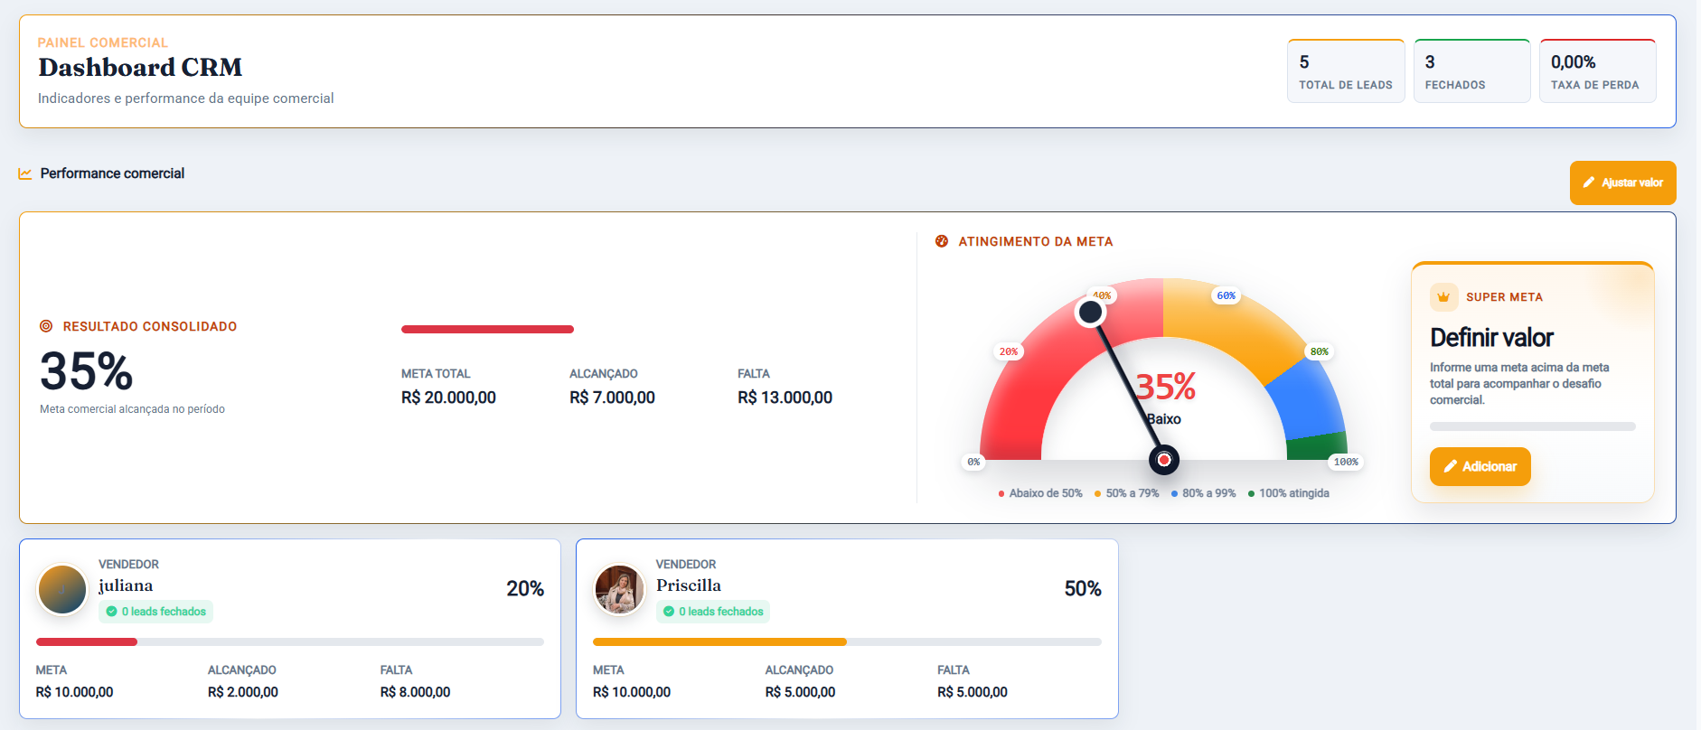This screenshot has width=1701, height=730.
Task: Click the Performance comercial chart icon
Action: (x=25, y=173)
